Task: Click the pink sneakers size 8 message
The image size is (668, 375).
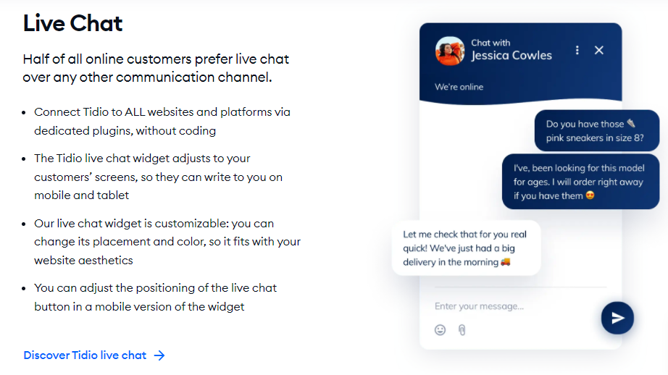Action: (x=597, y=131)
